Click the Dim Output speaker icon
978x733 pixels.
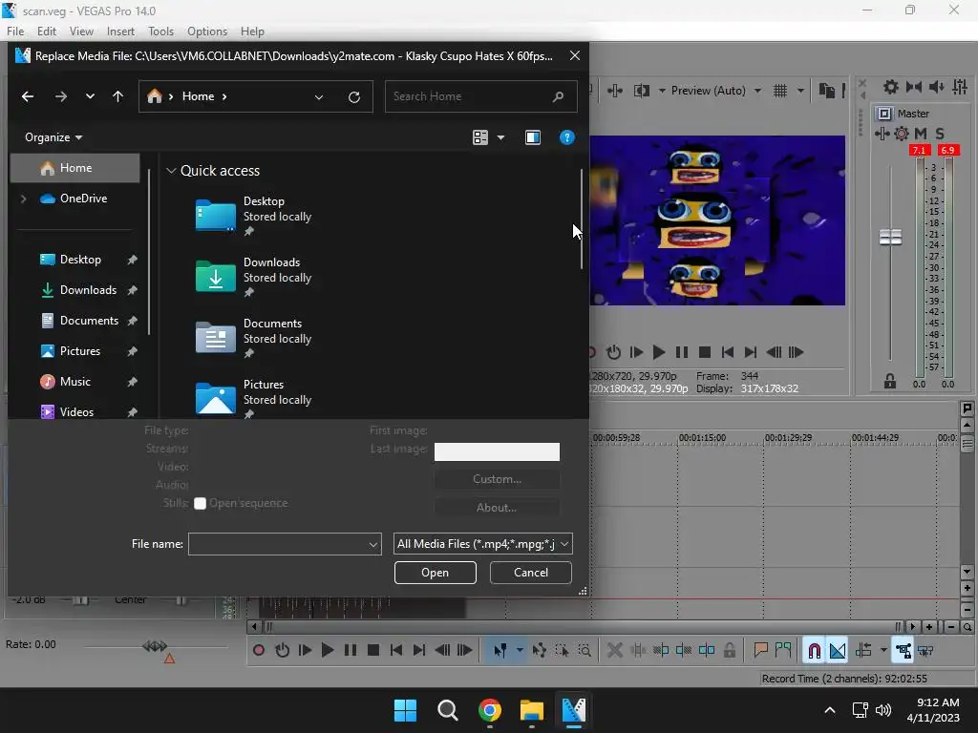[x=936, y=87]
